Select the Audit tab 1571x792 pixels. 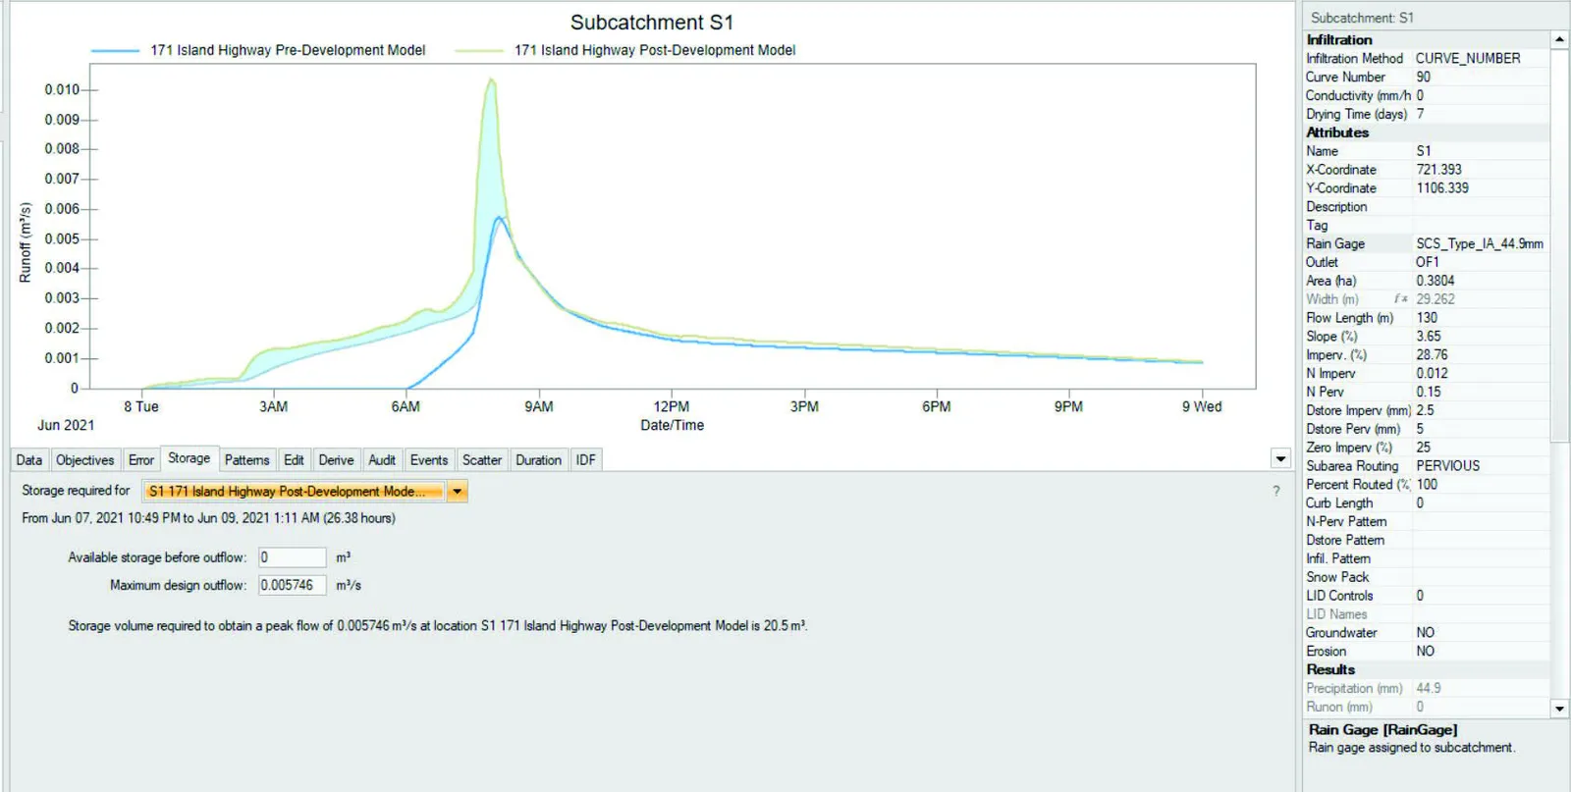(382, 459)
